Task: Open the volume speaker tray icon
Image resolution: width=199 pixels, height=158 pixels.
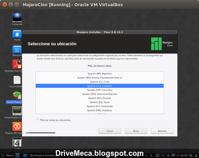Action: coord(168,155)
